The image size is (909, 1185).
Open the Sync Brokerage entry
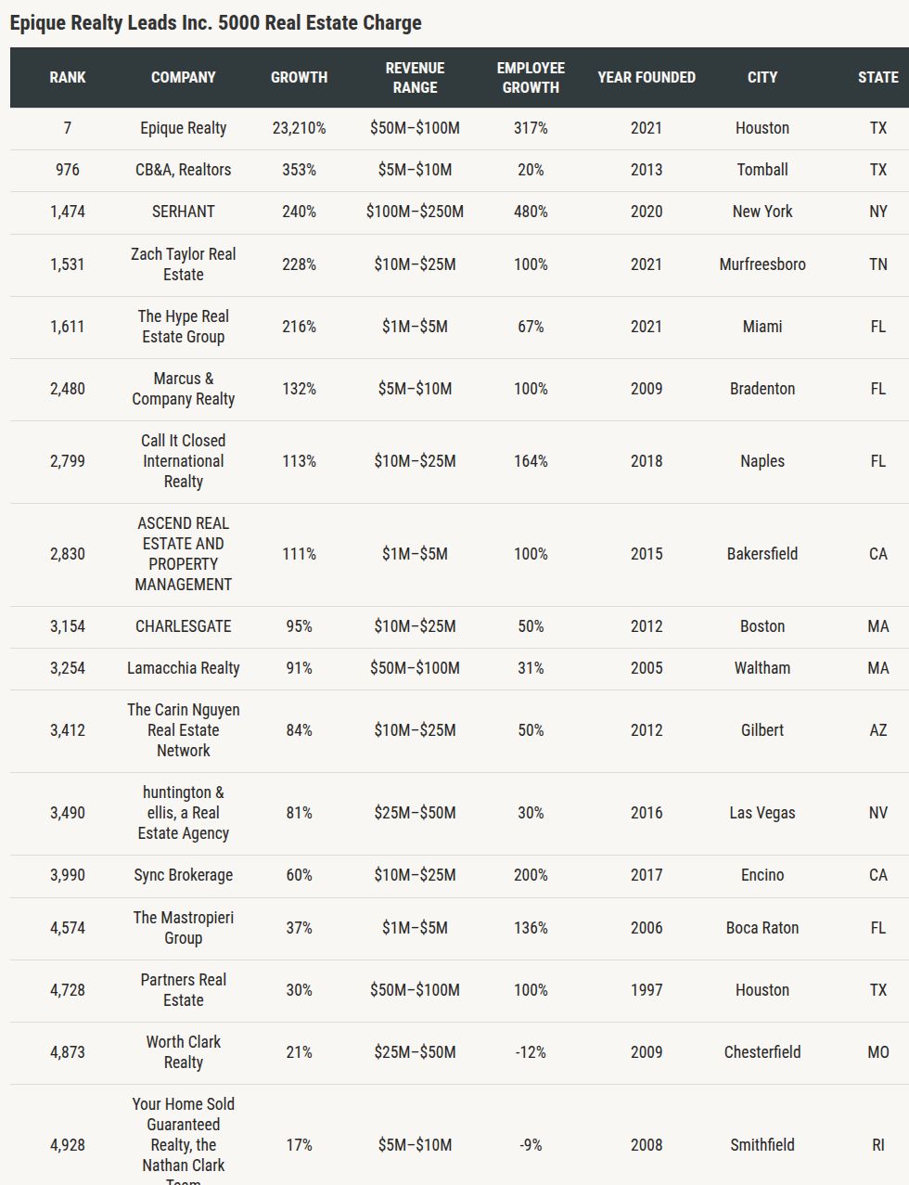pos(183,875)
